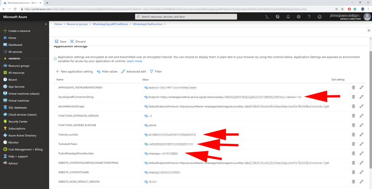Image resolution: width=372 pixels, height=189 pixels.
Task: Follow the Learn more link
Action: 134,61
